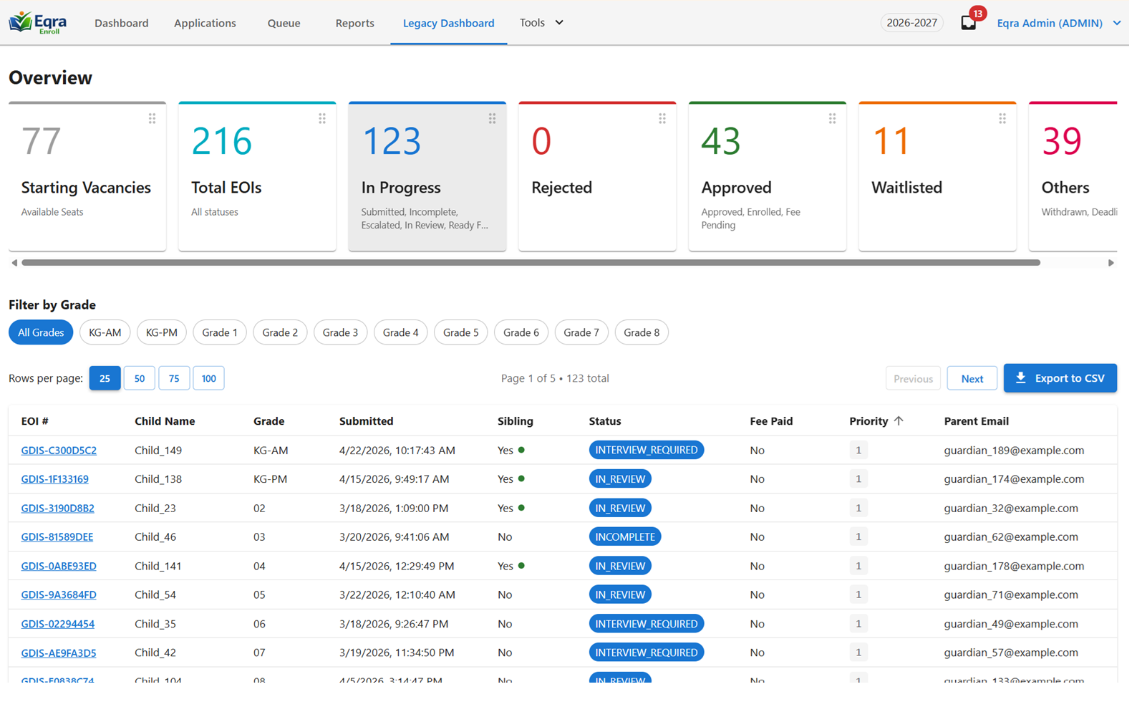Open the Eqra Admin (ADMIN) user menu

[x=1059, y=23]
